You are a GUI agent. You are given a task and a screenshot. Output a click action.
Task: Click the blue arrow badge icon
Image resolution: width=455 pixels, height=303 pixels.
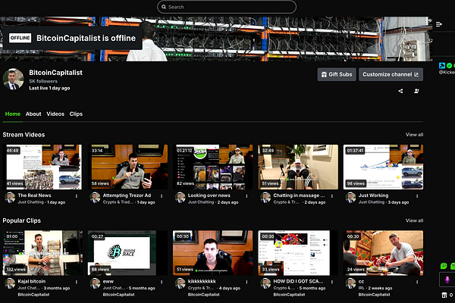point(441,66)
